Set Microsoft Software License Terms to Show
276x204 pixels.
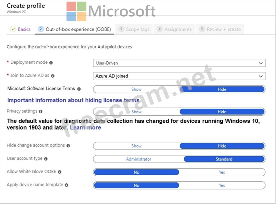(136, 89)
